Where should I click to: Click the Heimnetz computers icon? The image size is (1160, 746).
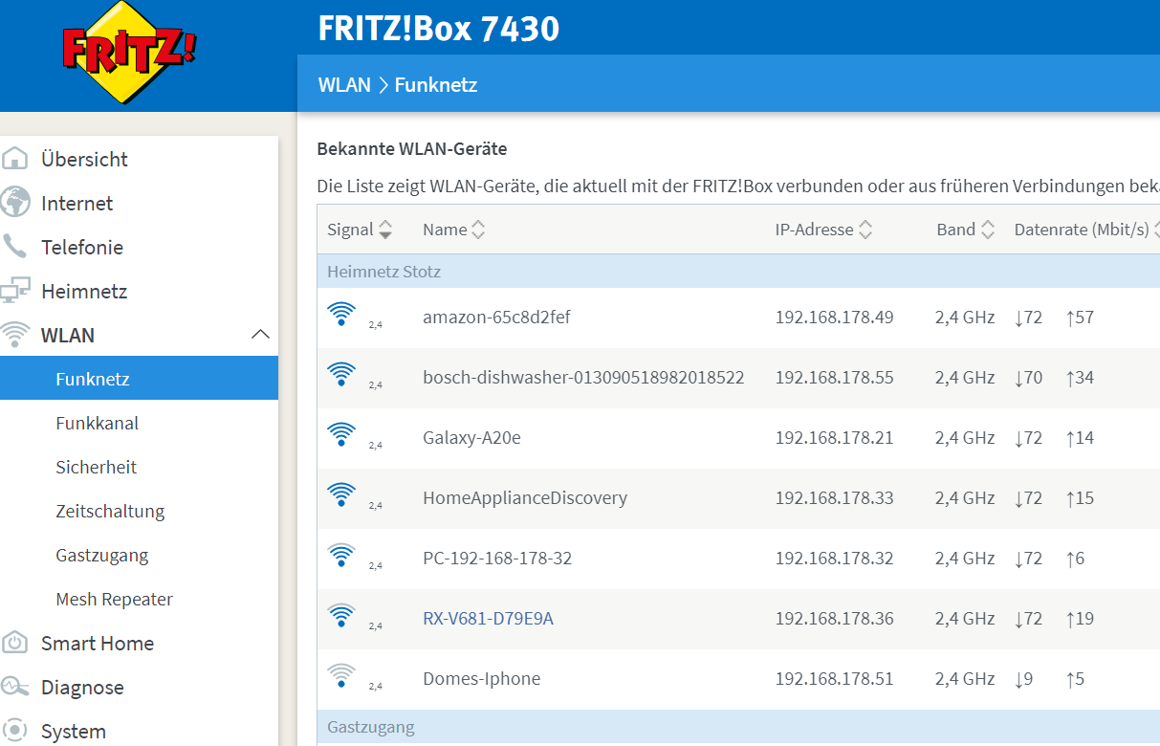click(16, 291)
